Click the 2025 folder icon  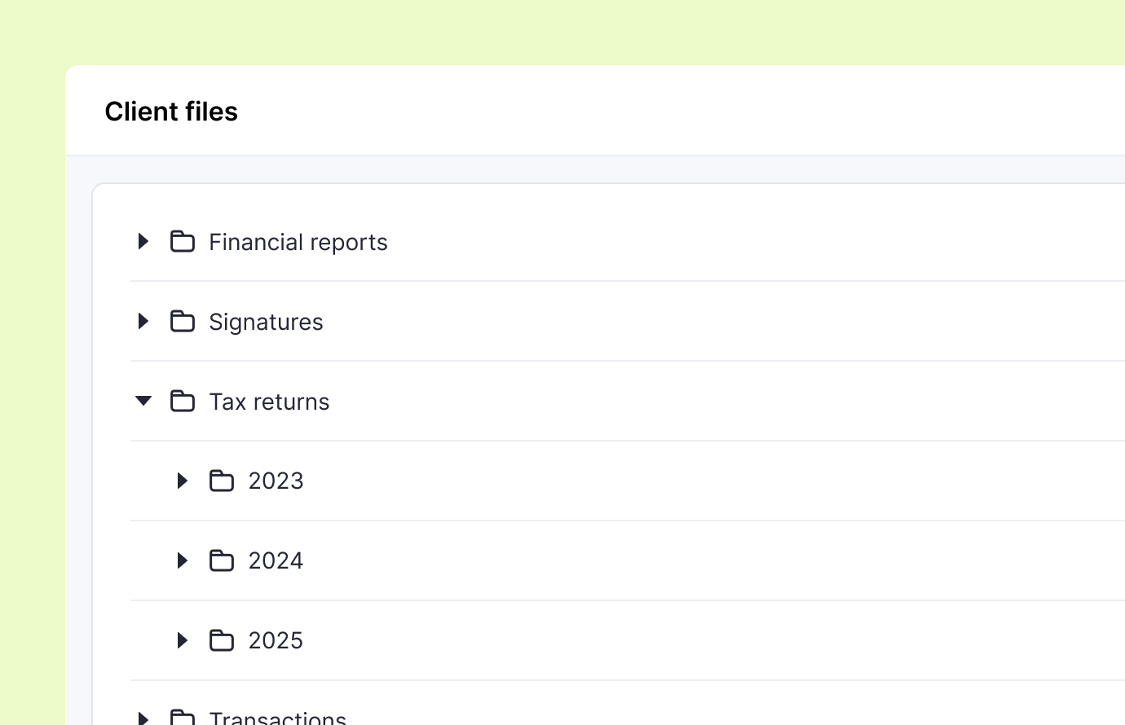coord(222,640)
